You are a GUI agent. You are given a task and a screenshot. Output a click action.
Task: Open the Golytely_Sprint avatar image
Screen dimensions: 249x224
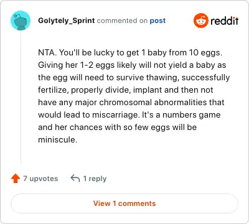click(21, 21)
